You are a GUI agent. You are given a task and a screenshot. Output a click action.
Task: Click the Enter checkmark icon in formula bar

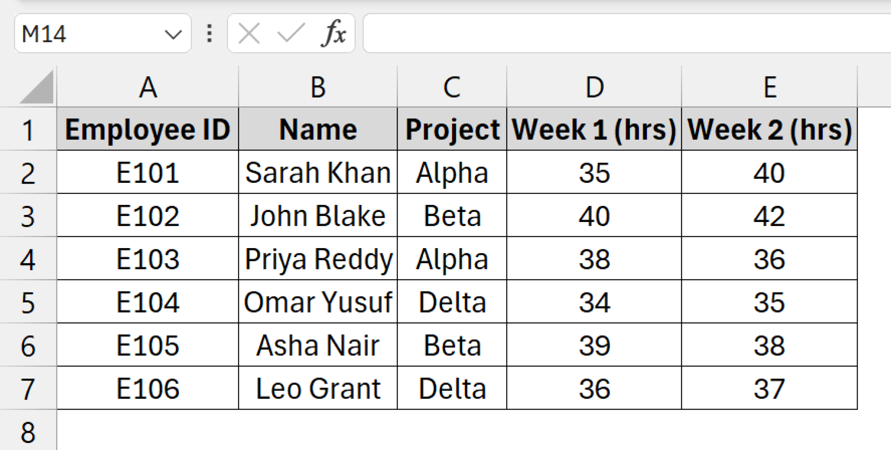coord(291,34)
